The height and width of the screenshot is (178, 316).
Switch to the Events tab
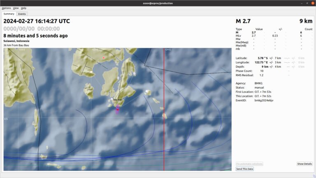click(22, 14)
